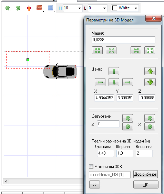The image size is (164, 194).
Task: Click the X coordinate field 4,9344357
Action: click(x=104, y=98)
